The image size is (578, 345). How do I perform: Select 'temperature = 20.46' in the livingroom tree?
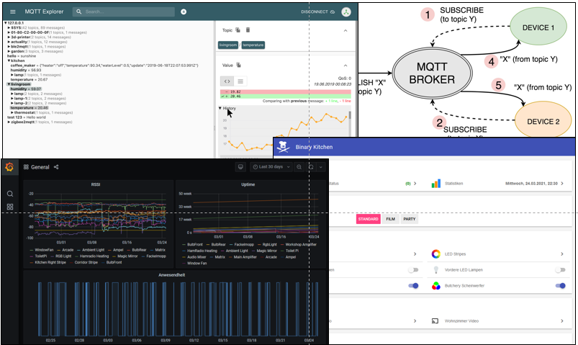click(x=29, y=108)
